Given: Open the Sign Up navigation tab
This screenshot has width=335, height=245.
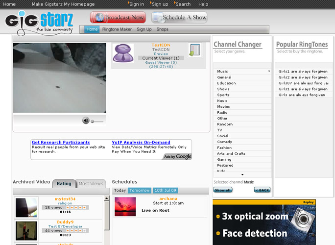Looking at the screenshot, I should pyautogui.click(x=144, y=29).
